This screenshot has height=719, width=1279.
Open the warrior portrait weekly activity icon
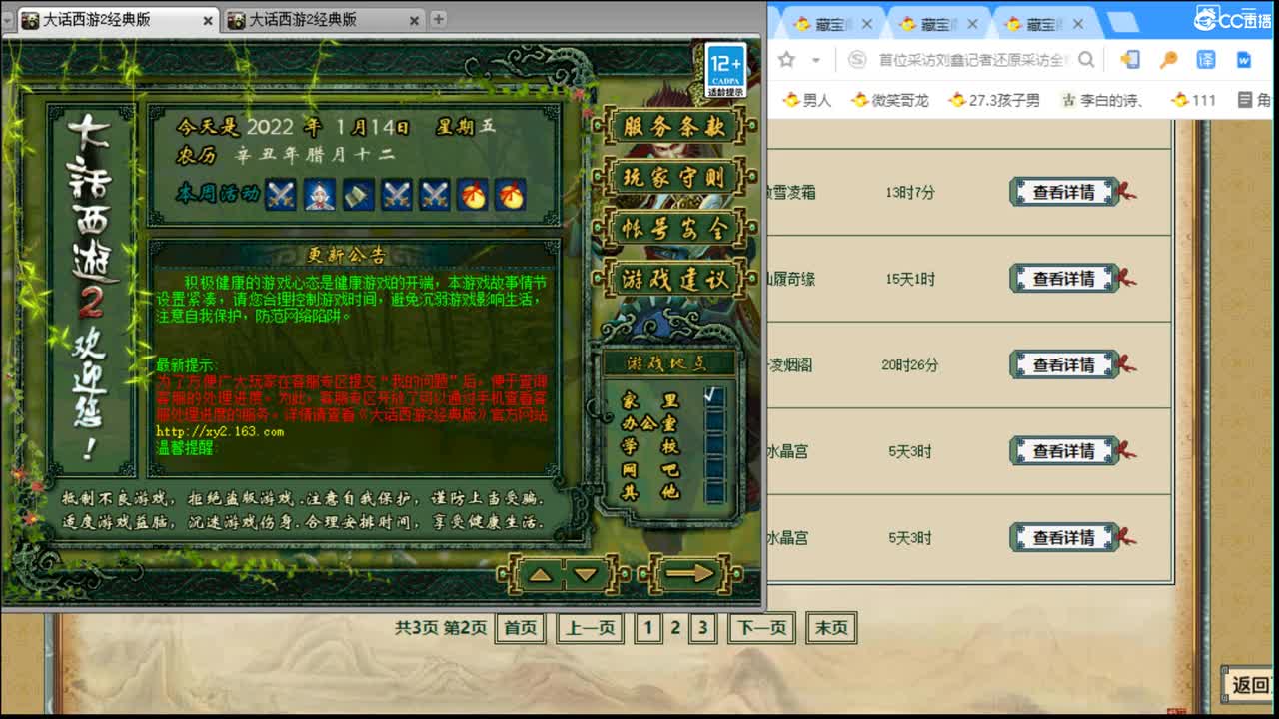[x=320, y=194]
